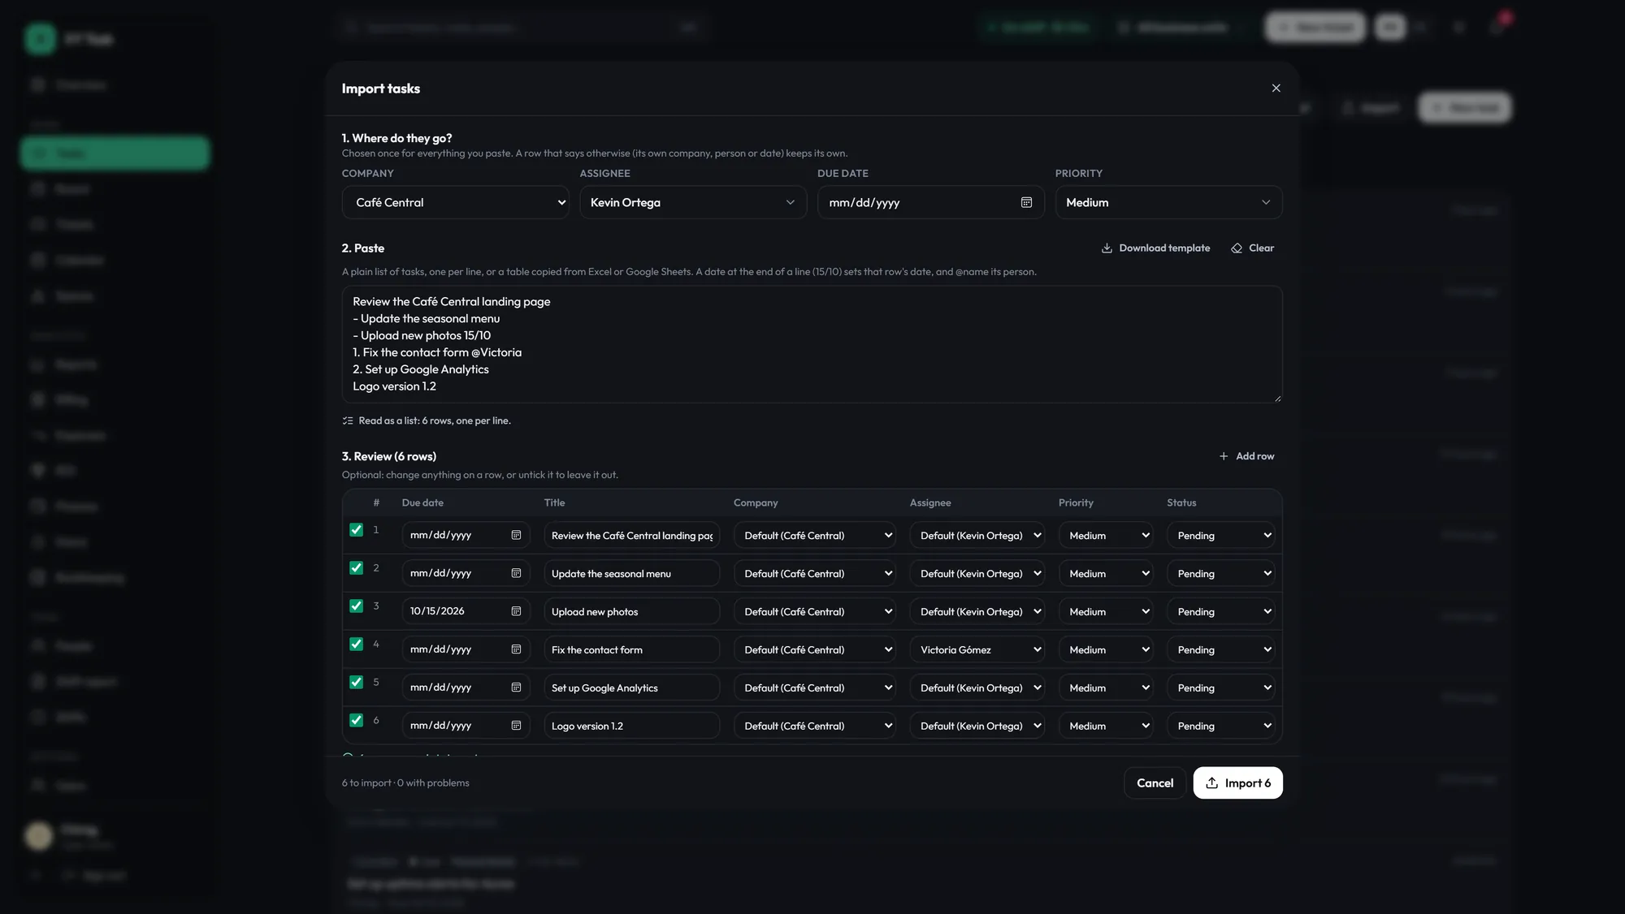
Task: Edit the title field 'Logo version 1.2'
Action: (x=631, y=726)
